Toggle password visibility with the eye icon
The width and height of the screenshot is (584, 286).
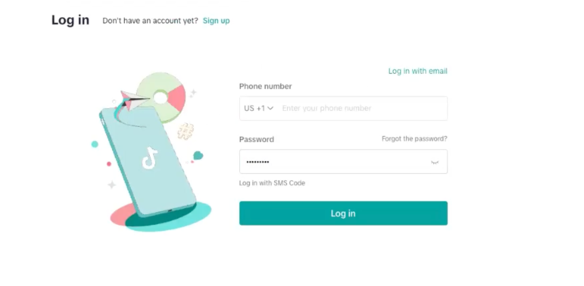(x=435, y=162)
